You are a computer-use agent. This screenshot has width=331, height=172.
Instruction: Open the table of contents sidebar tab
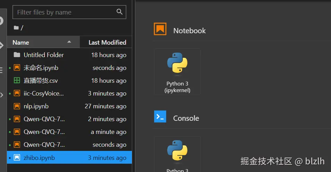(x=2, y=70)
